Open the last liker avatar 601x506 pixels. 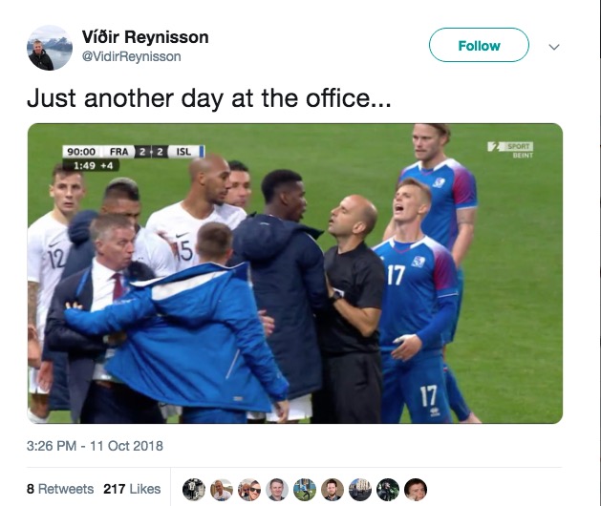click(x=416, y=490)
